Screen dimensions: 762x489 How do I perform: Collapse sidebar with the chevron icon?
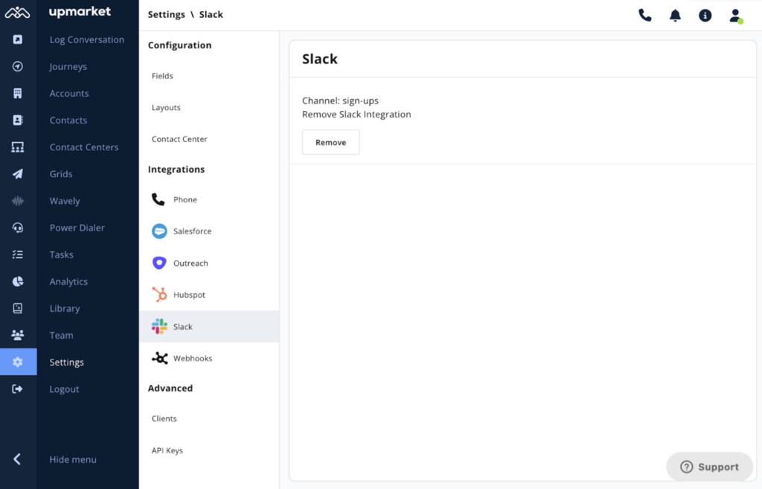point(17,459)
